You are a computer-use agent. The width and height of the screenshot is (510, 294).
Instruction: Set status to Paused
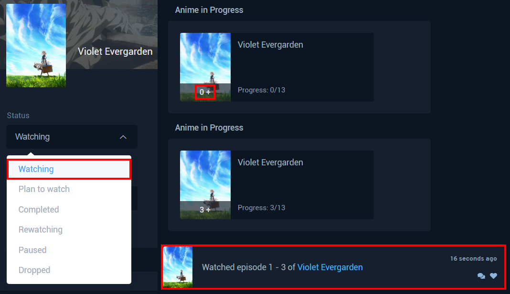click(32, 250)
